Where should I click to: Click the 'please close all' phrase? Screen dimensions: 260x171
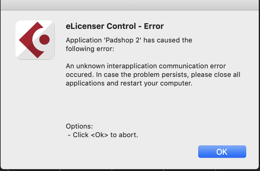click(215, 75)
